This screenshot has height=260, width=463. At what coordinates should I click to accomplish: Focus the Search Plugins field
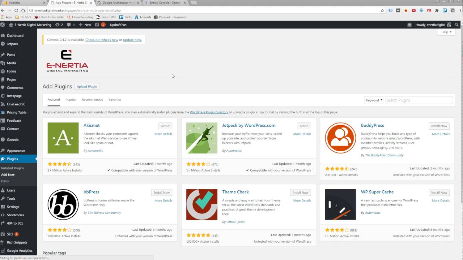tap(419, 100)
